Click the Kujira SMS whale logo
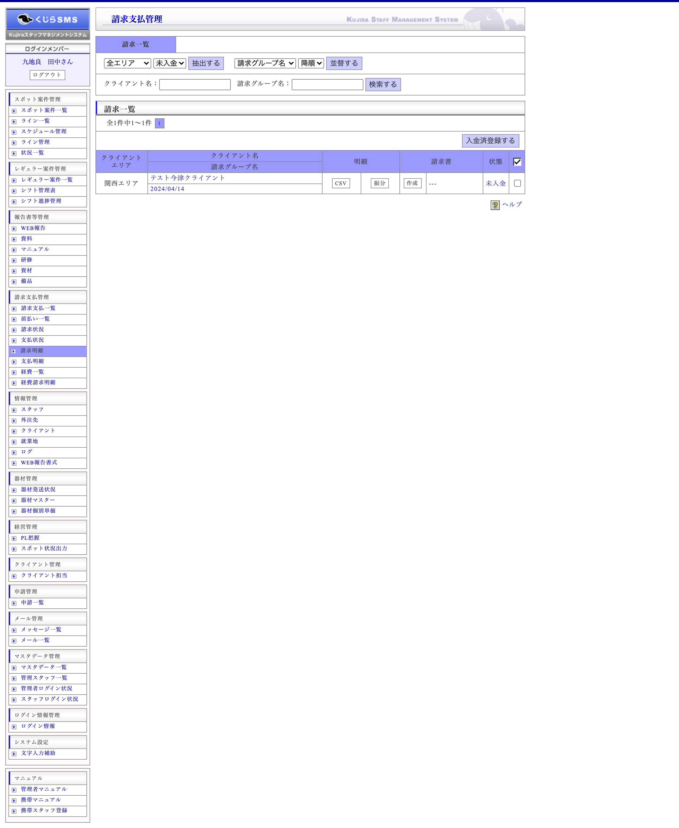This screenshot has width=679, height=828. tap(47, 19)
